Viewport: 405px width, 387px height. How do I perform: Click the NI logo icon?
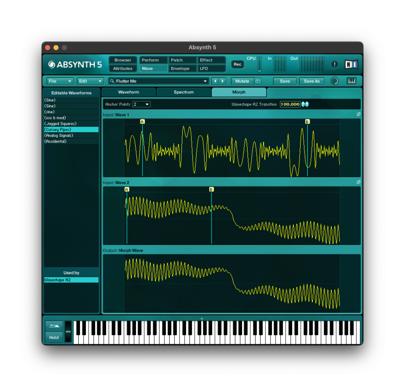[351, 64]
